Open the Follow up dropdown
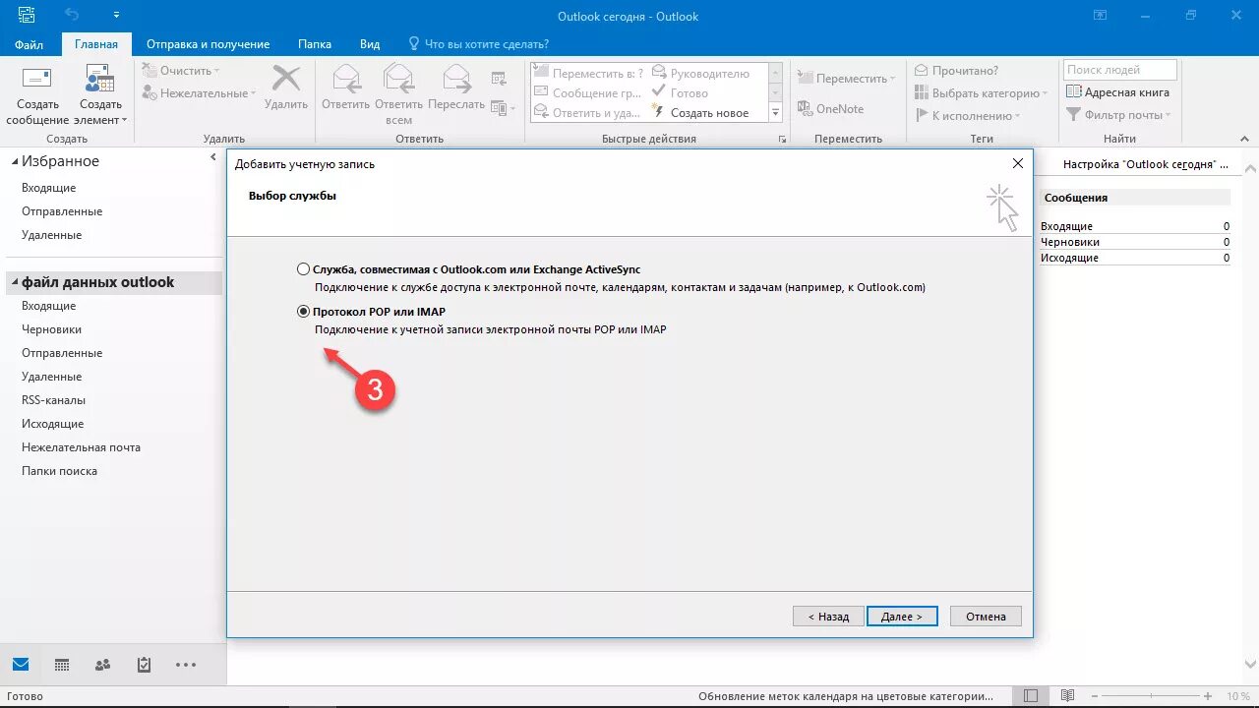 967,116
